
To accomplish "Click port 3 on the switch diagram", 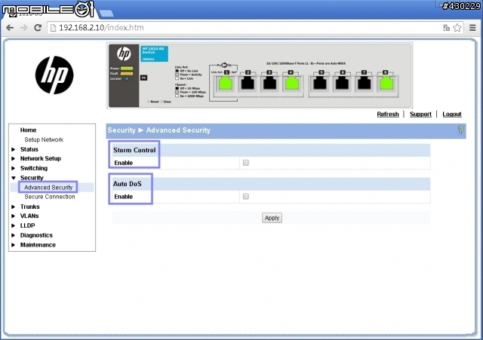I will click(x=269, y=84).
